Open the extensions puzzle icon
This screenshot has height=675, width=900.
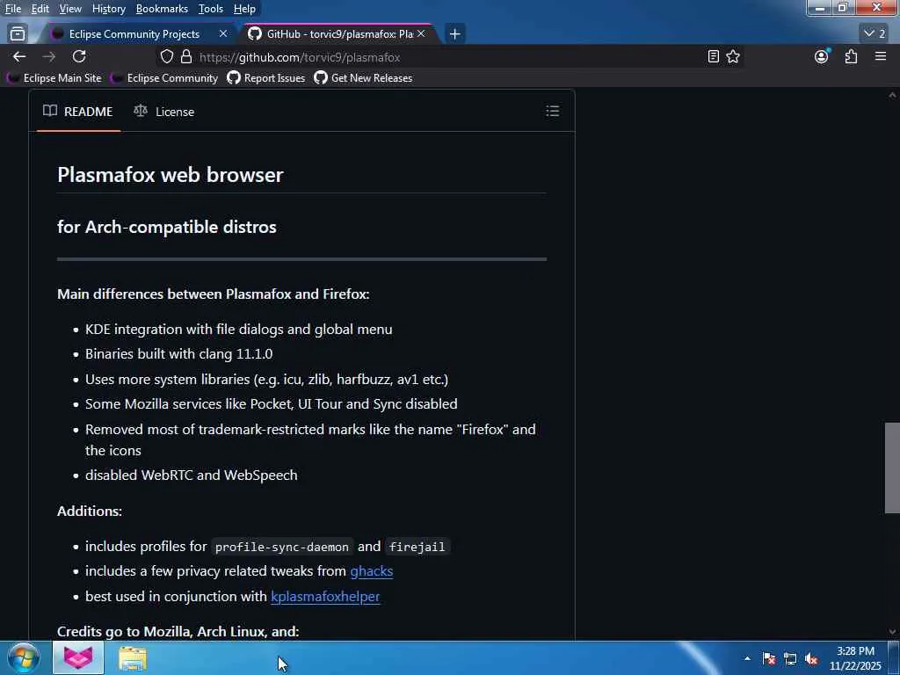click(851, 56)
